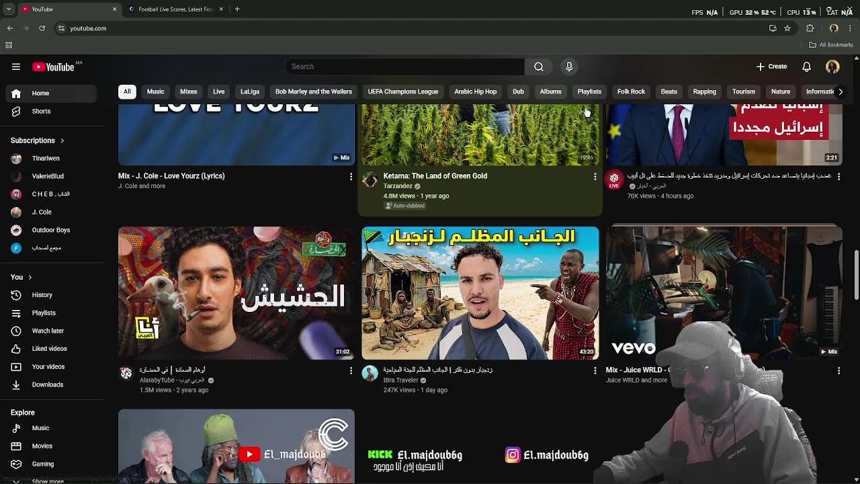Open the notifications bell

click(807, 67)
